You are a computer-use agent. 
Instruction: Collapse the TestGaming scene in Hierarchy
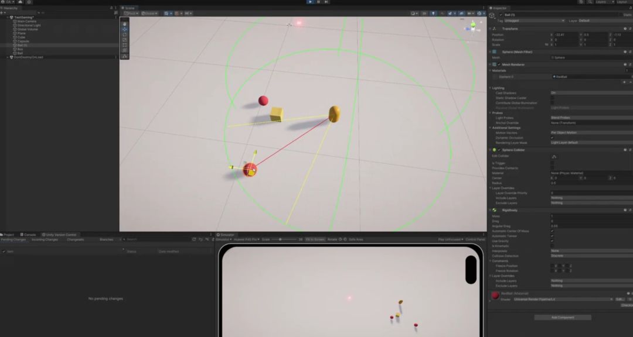[x=7, y=18]
